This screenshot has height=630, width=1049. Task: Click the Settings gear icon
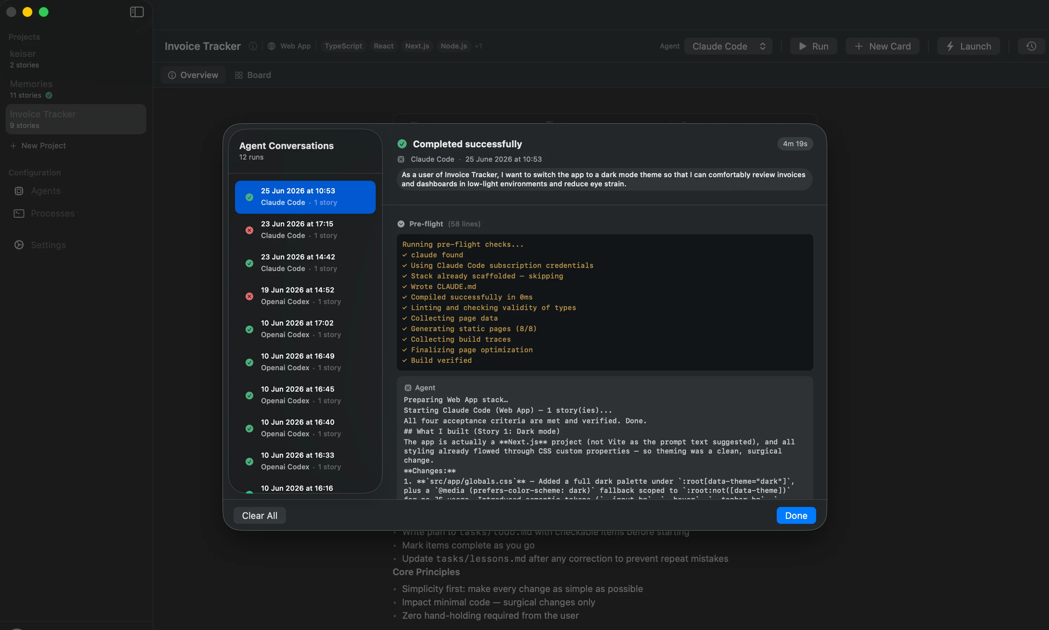pos(19,245)
